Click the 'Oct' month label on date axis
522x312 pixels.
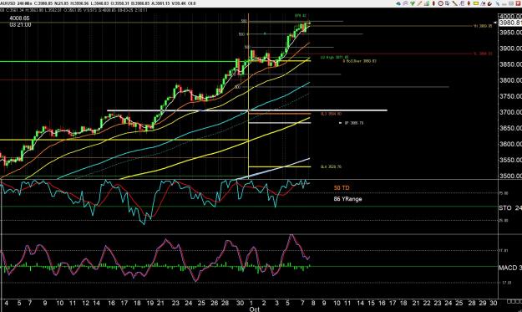point(255,309)
